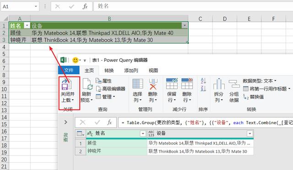Screen dimensions: 293x170
Task: Select Excel row 10 header
Action: tap(4, 89)
